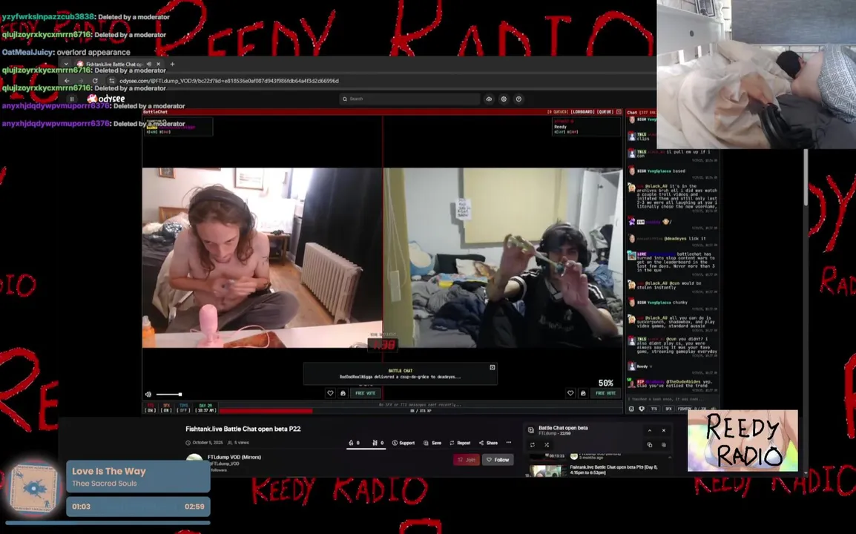The width and height of the screenshot is (856, 534).
Task: Toggle the SFX ON switch
Action: tap(166, 409)
